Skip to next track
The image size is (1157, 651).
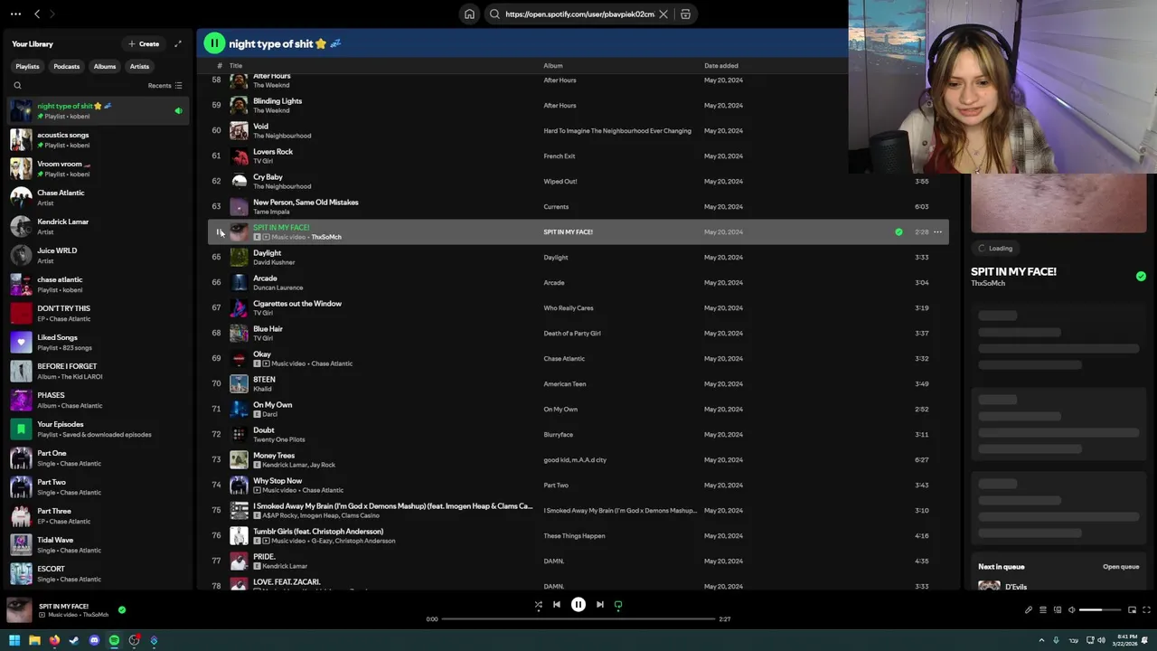[600, 605]
